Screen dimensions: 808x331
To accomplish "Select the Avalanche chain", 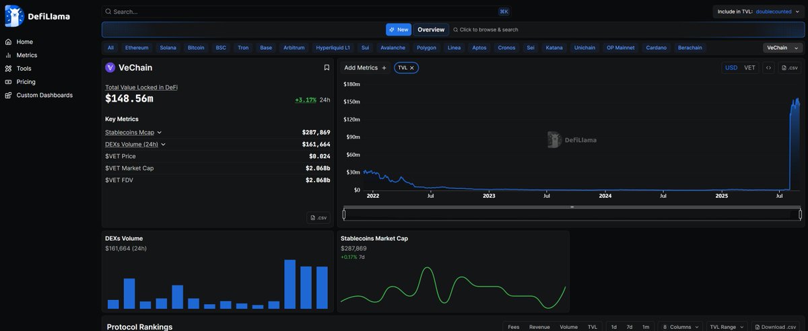I will (393, 48).
